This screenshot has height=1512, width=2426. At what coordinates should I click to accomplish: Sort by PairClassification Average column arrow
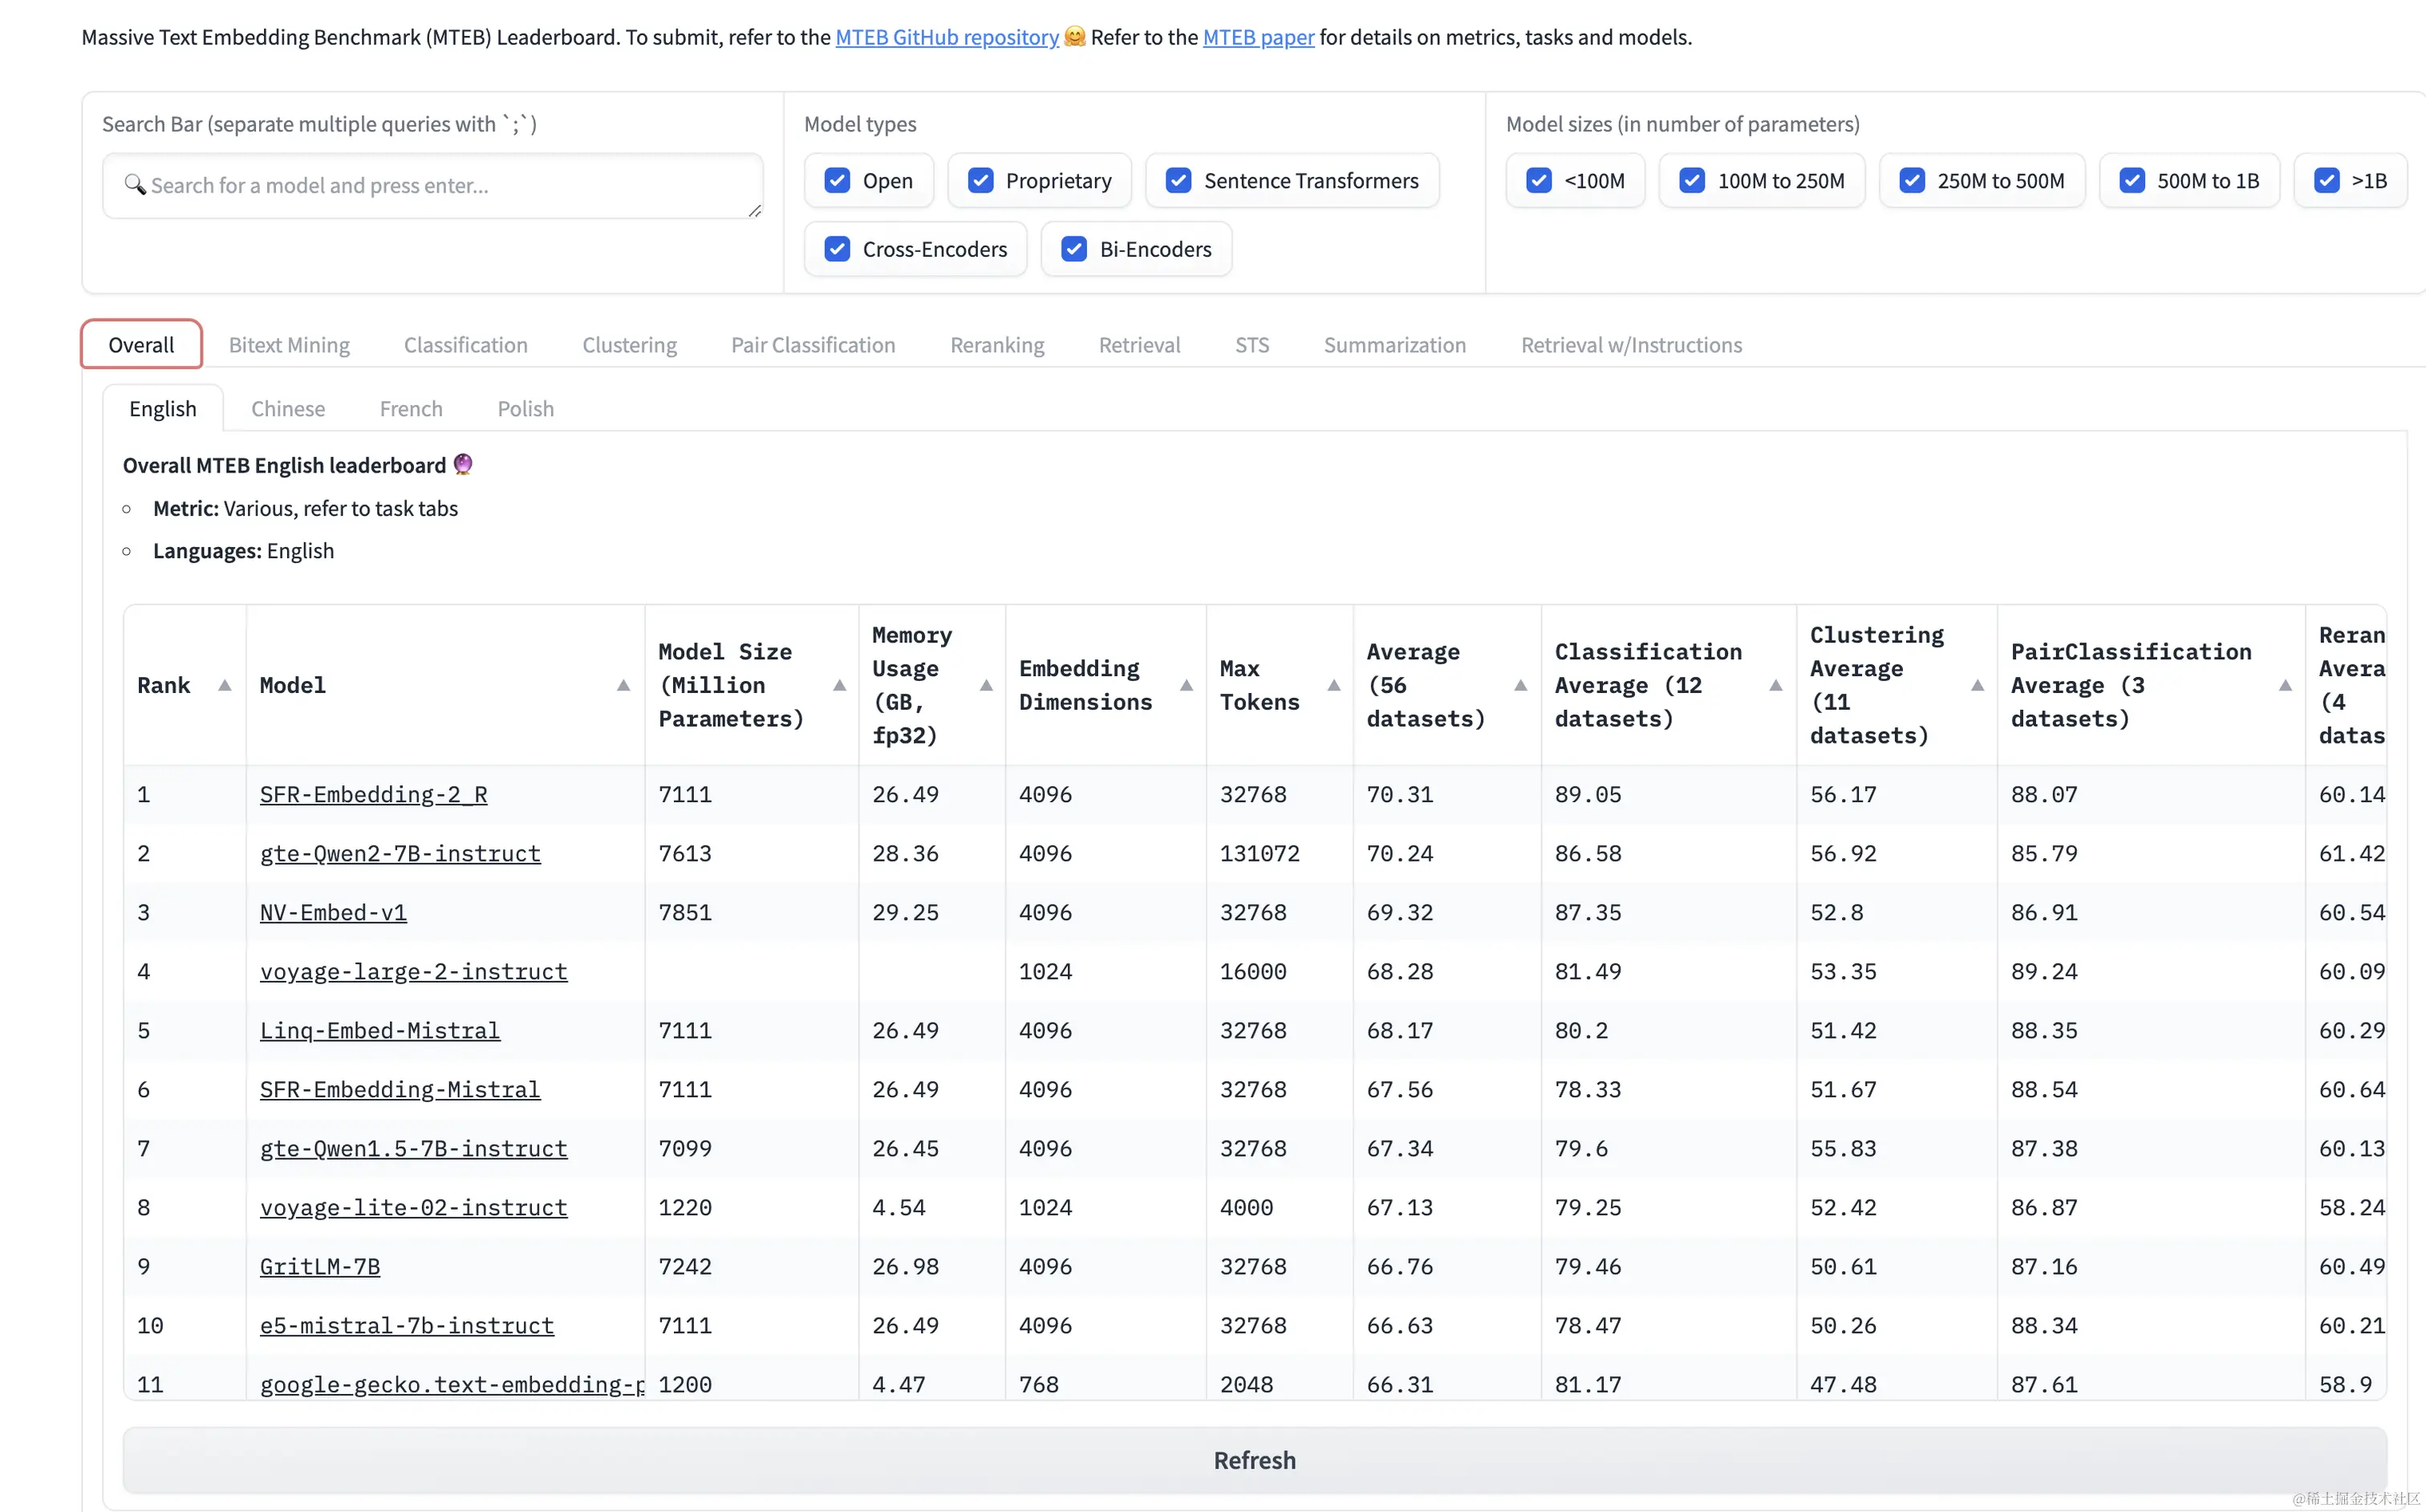[2285, 685]
